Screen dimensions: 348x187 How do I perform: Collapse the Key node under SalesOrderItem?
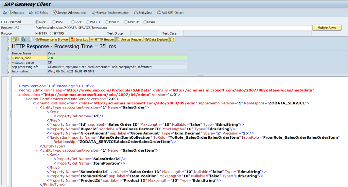point(44,155)
